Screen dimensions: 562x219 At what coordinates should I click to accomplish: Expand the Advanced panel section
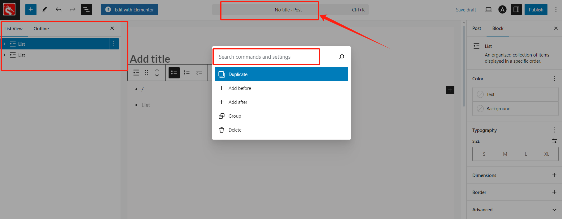click(554, 210)
